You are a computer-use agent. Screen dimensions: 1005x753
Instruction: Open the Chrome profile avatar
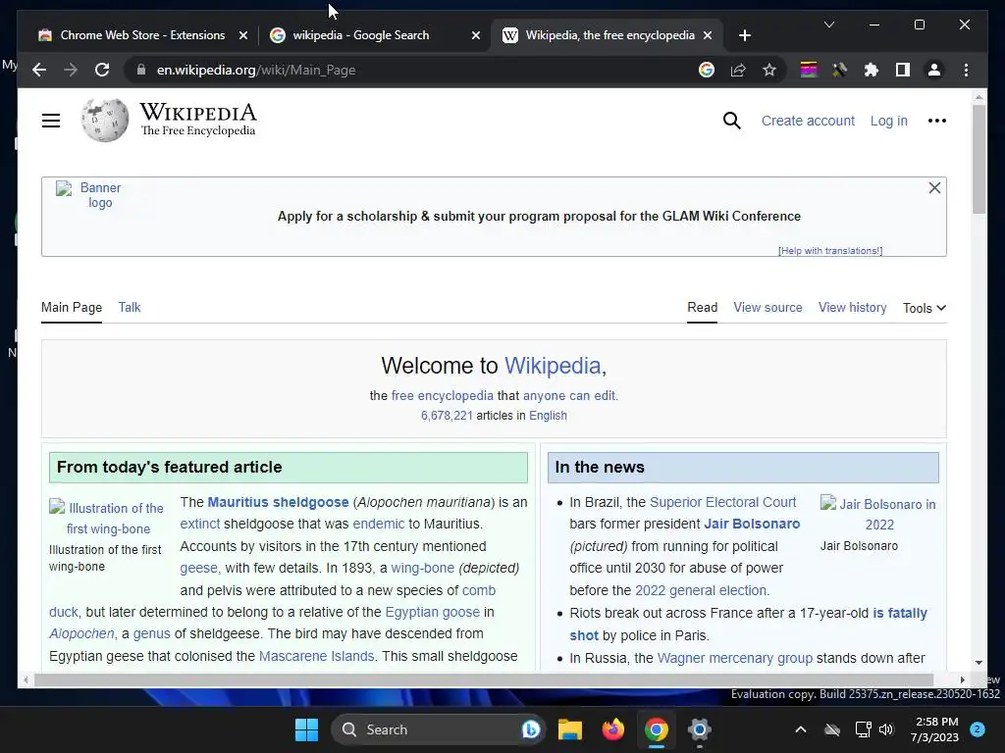point(934,70)
